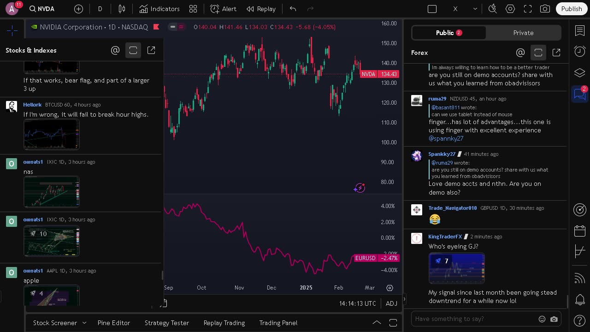Add a symbol to compare with plus icon
The image size is (590, 332).
pos(78,9)
